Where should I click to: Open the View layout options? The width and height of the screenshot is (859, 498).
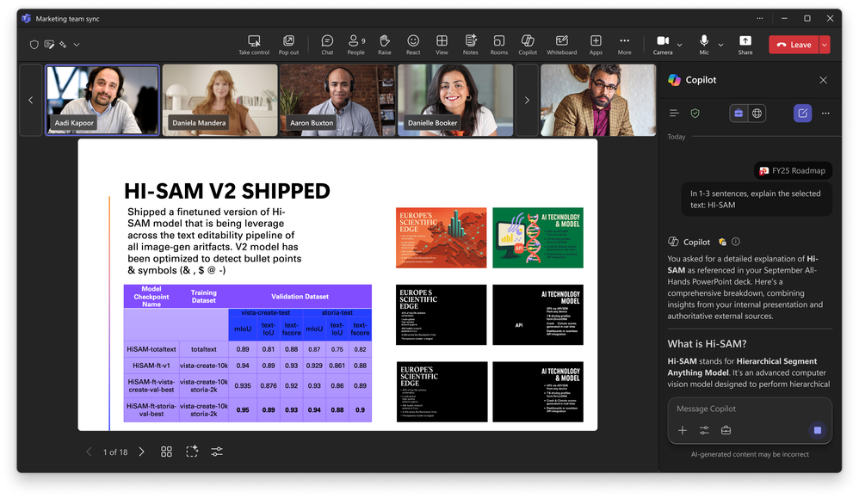(442, 45)
